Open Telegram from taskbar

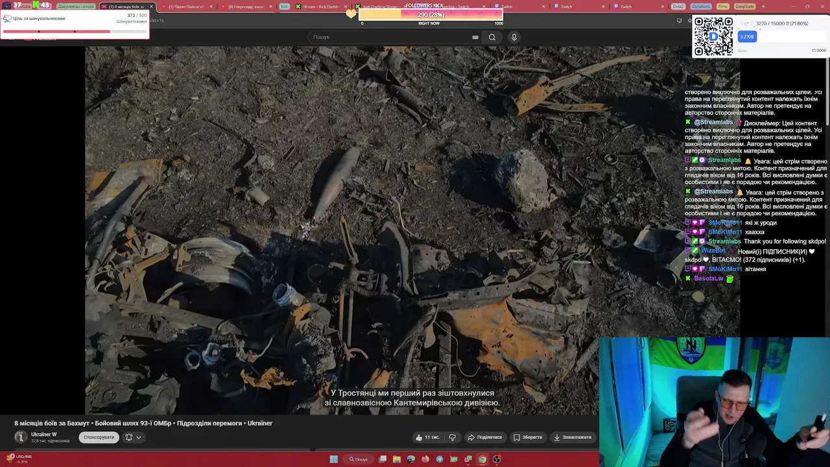[x=440, y=459]
